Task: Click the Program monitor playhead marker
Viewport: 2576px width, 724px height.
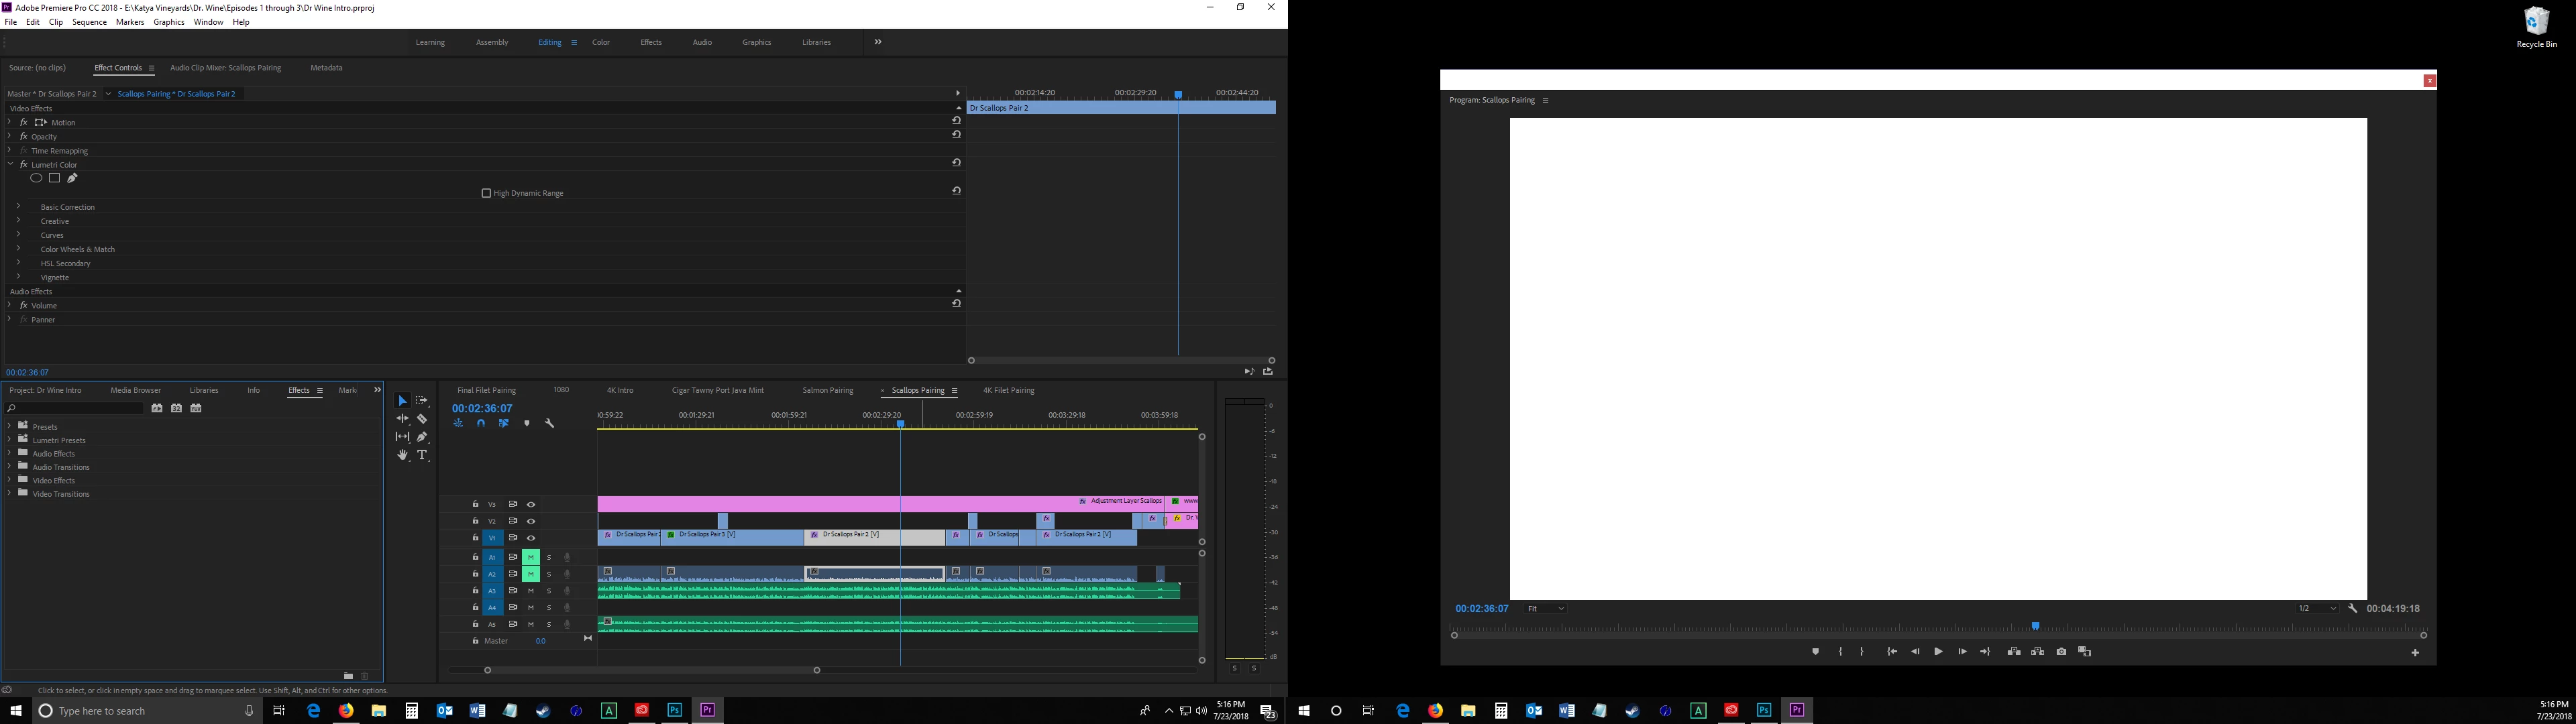Action: click(2035, 627)
